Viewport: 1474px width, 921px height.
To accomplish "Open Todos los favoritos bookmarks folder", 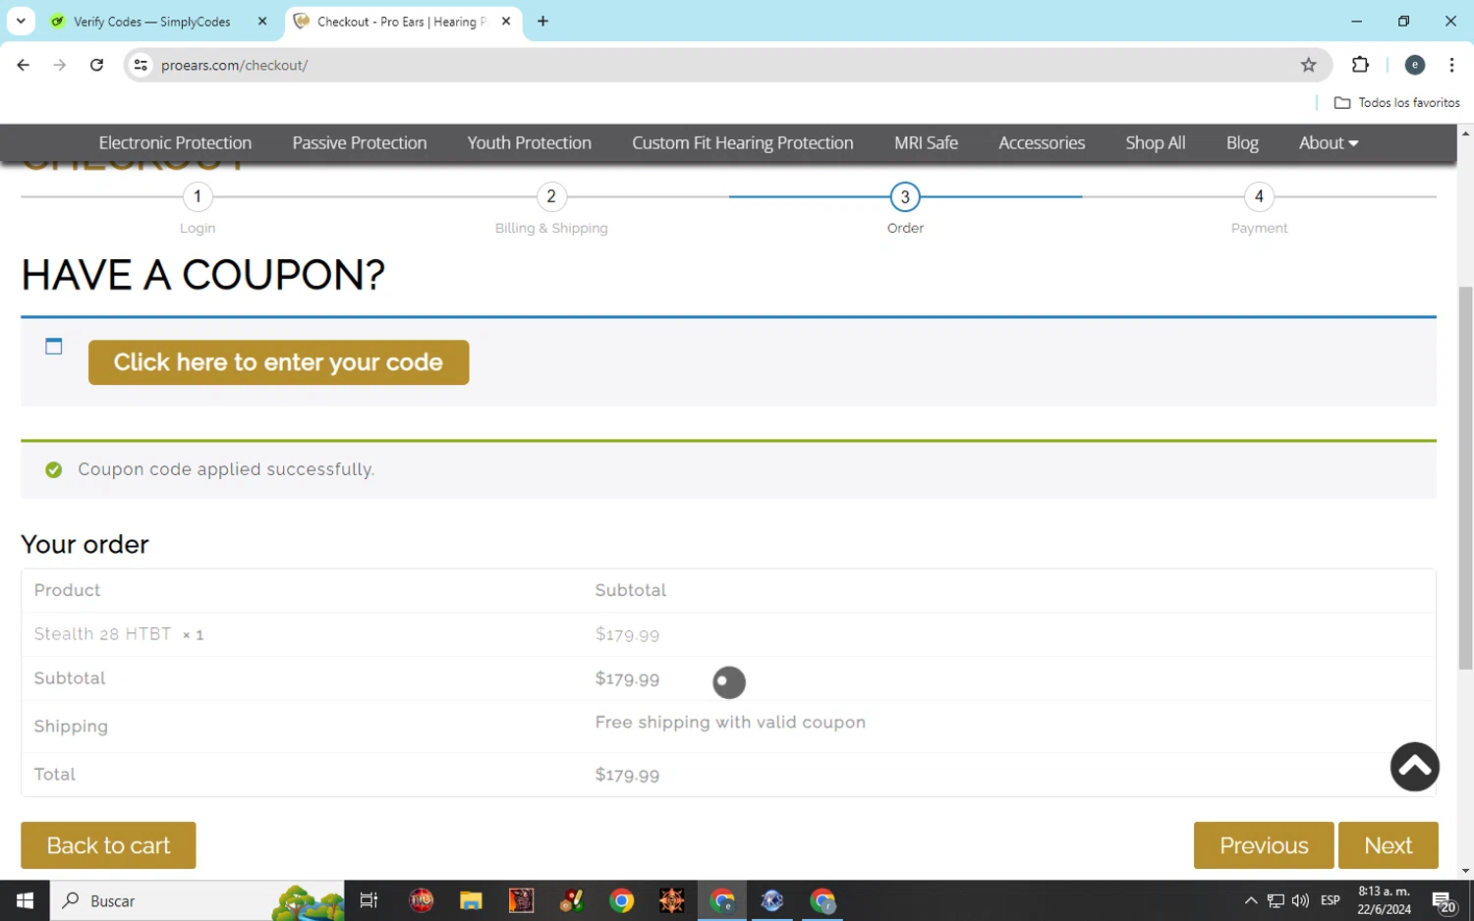I will [x=1396, y=102].
